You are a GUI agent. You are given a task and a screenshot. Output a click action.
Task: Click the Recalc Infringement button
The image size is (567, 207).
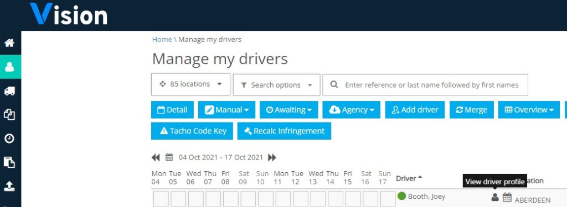tap(284, 131)
